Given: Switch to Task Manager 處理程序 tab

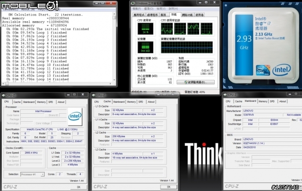Looking at the screenshot, I should pyautogui.click(x=152, y=15).
